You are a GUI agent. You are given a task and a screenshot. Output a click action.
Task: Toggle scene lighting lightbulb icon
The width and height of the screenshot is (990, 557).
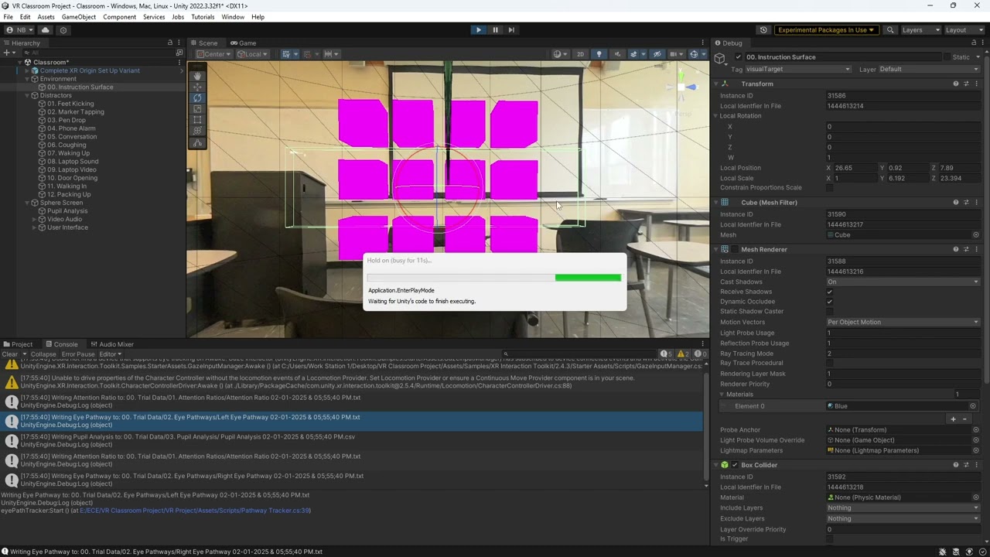pyautogui.click(x=599, y=54)
